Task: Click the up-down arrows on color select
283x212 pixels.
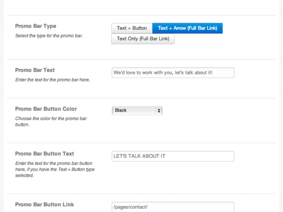Action: click(x=159, y=111)
